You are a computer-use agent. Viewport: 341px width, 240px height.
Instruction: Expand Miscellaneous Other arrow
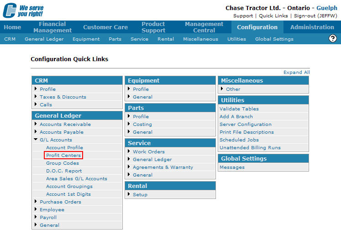tap(222, 89)
